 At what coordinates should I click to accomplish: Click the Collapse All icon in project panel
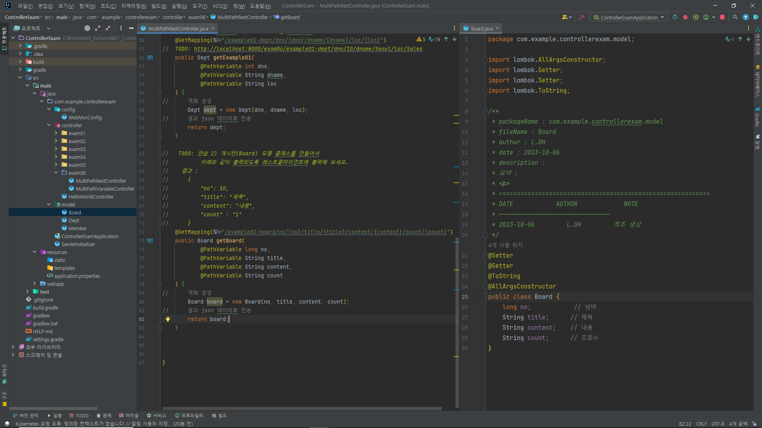tap(108, 28)
